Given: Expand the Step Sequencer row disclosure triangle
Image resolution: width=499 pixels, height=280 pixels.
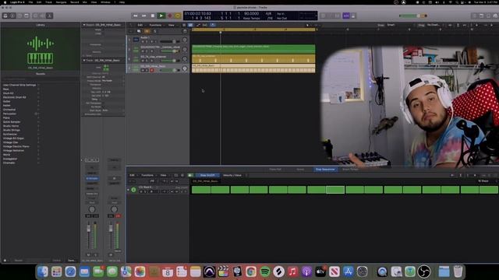Looking at the screenshot, I should (129, 190).
